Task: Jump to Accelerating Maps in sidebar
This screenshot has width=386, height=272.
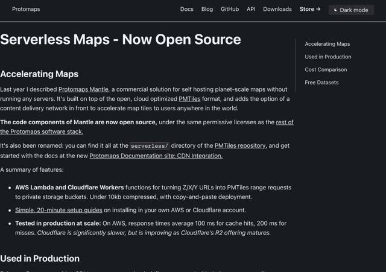Action: pos(327,44)
